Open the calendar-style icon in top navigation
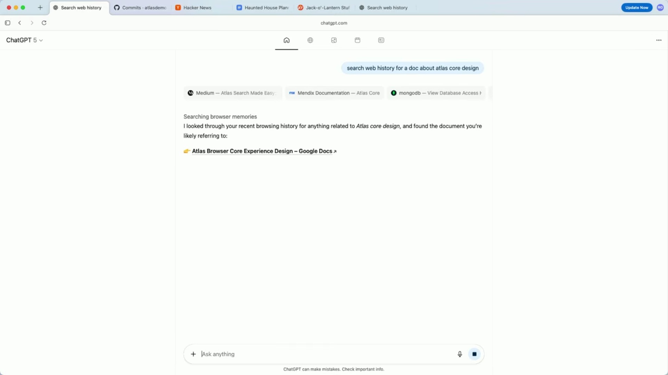 (357, 40)
